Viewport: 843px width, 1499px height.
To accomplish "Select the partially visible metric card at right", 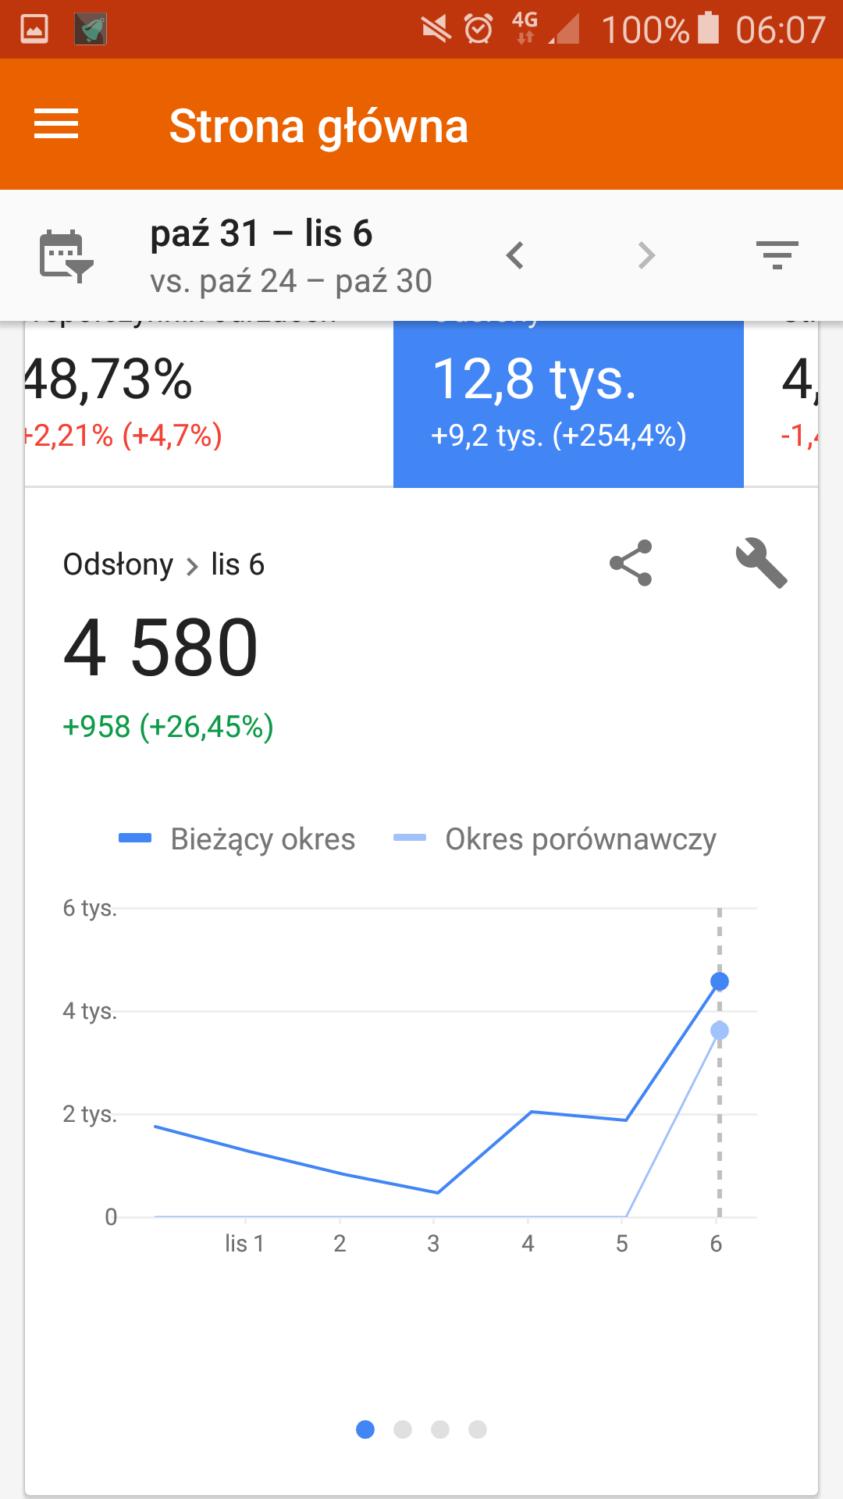I will click(781, 404).
